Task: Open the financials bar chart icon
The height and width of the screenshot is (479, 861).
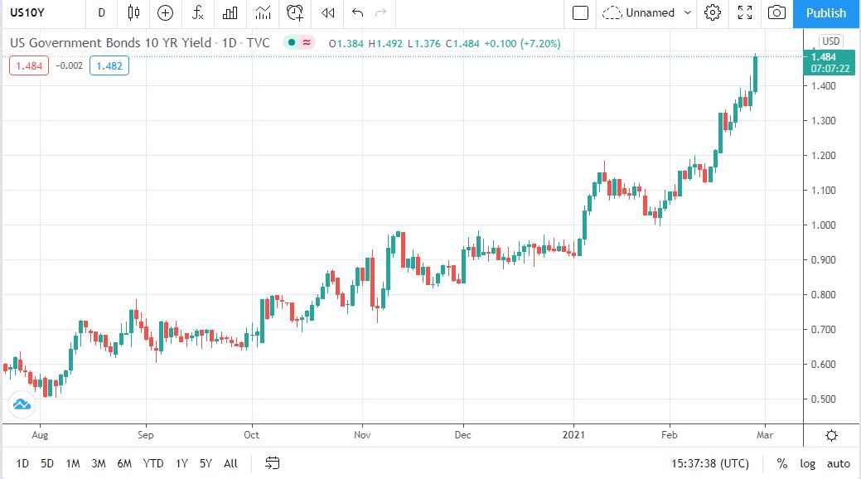Action: coord(231,12)
